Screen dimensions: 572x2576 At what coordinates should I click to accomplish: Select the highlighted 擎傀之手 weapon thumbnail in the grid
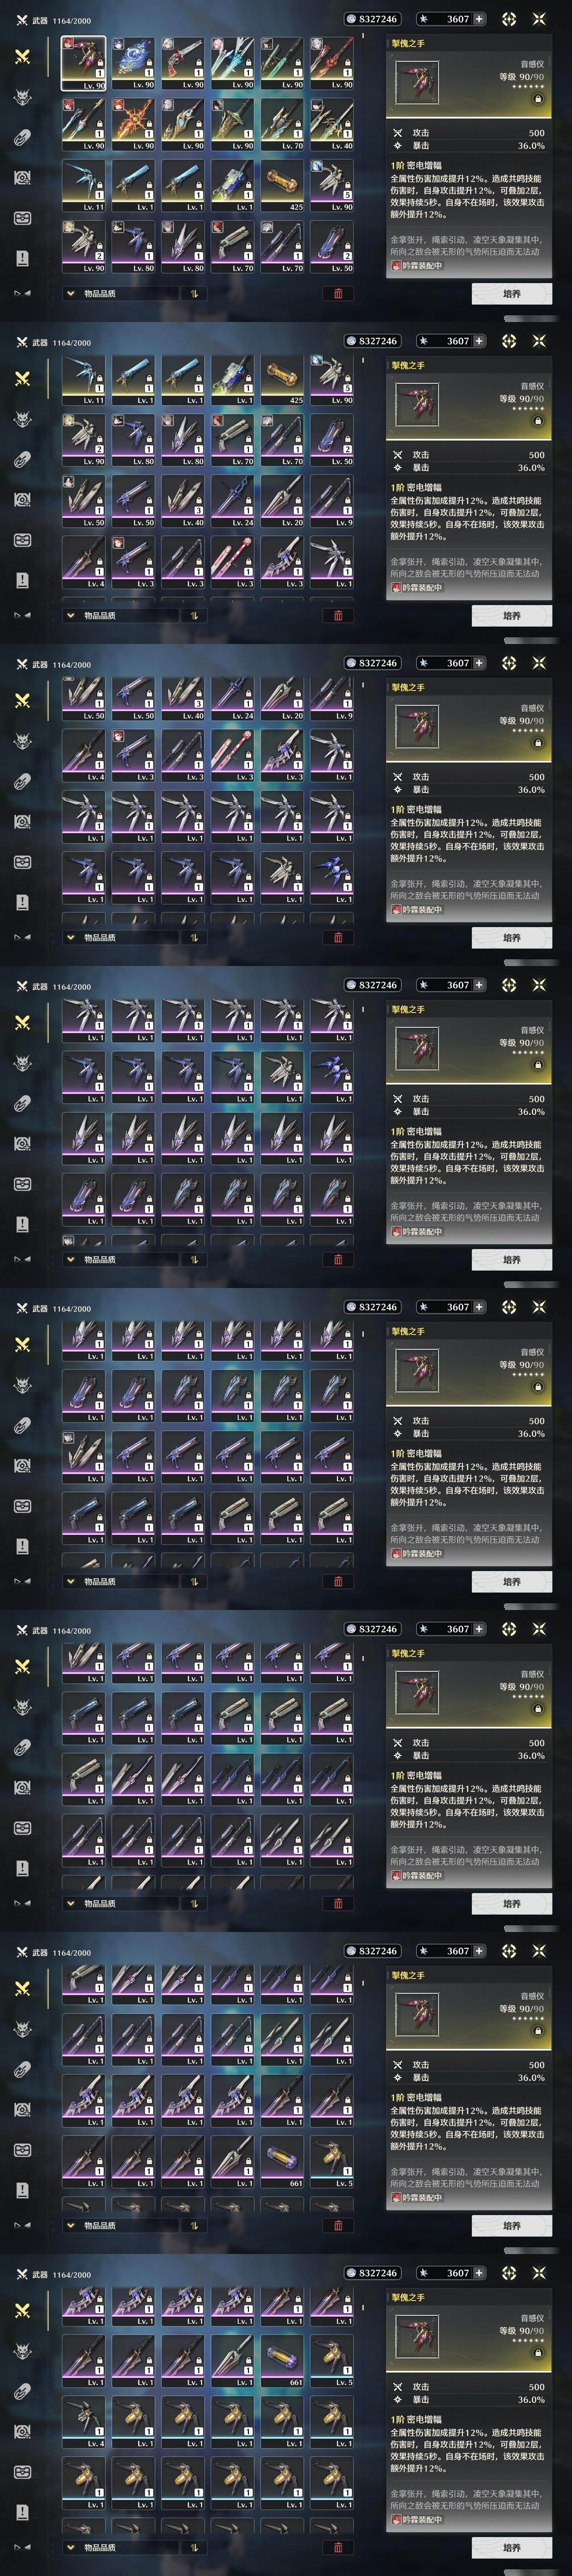click(x=83, y=63)
